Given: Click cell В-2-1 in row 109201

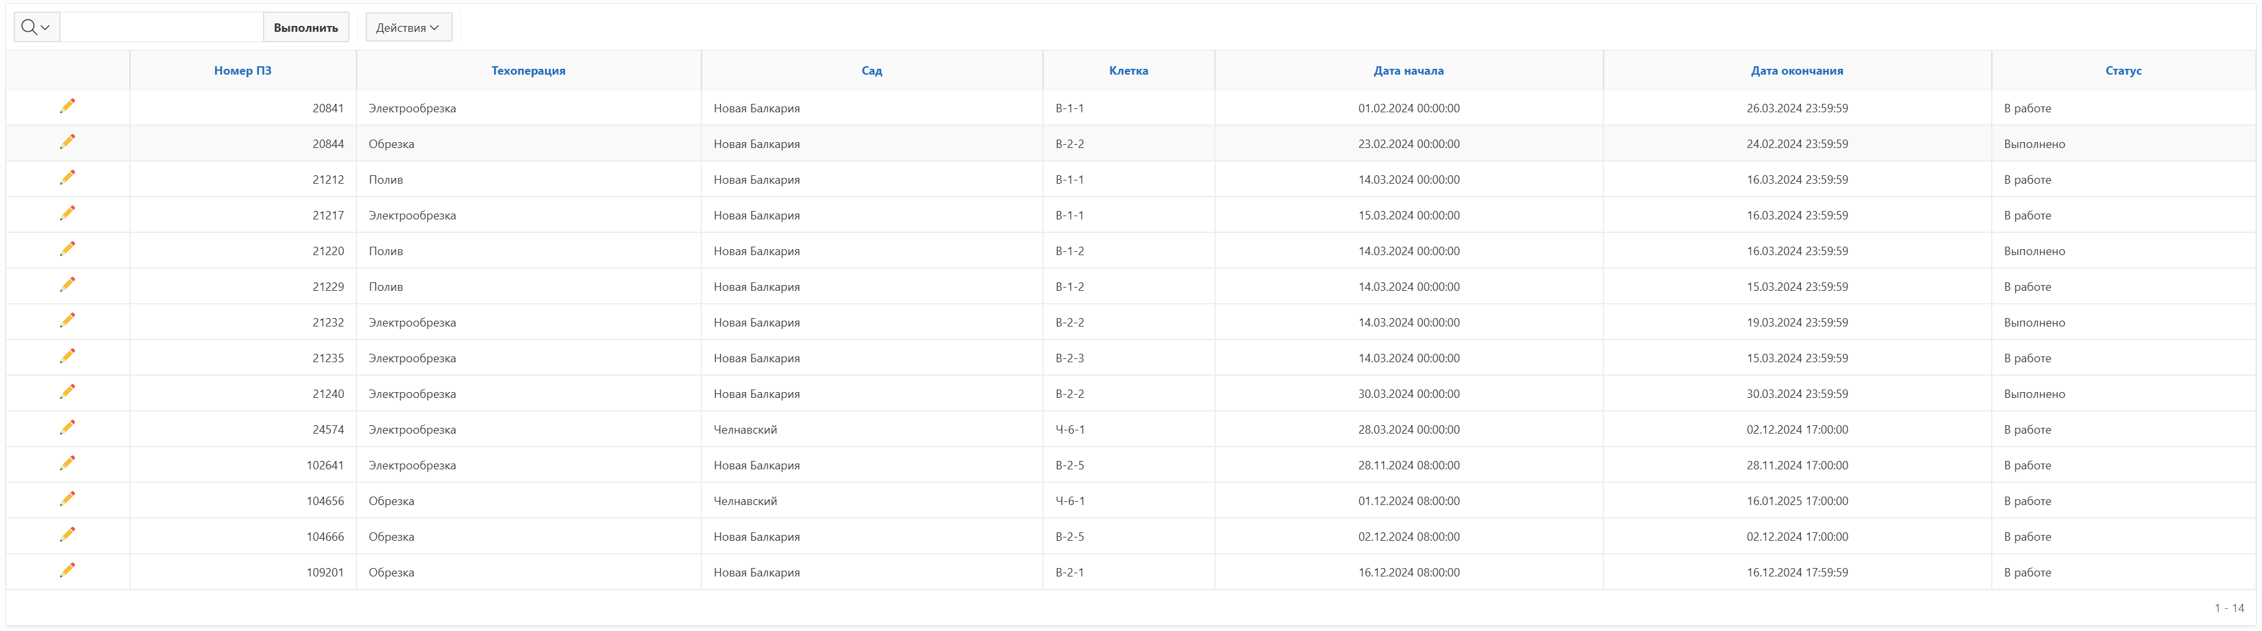Looking at the screenshot, I should tap(1070, 572).
